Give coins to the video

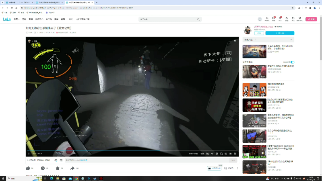tap(43, 168)
